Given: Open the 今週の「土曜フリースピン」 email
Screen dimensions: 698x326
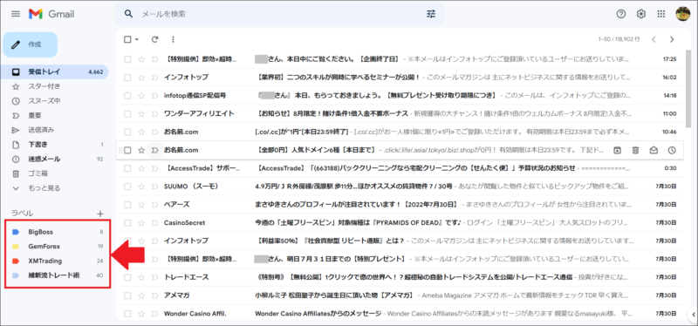Looking at the screenshot, I should [x=400, y=223].
